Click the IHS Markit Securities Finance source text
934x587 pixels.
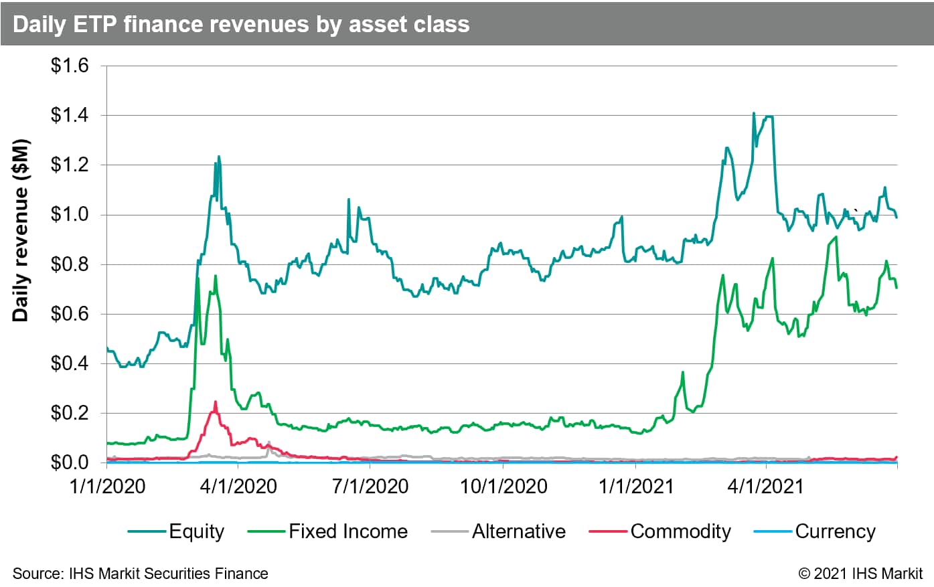point(141,574)
